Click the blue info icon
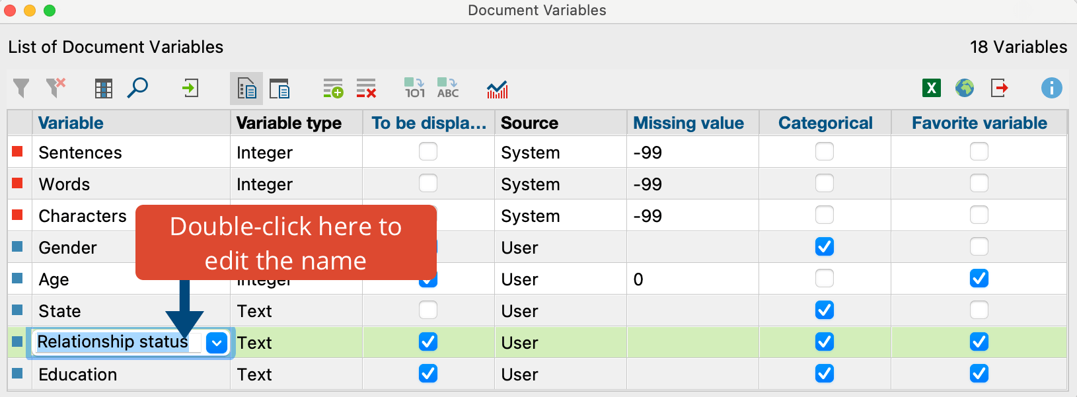Screen dimensions: 1077x397 tap(1051, 88)
